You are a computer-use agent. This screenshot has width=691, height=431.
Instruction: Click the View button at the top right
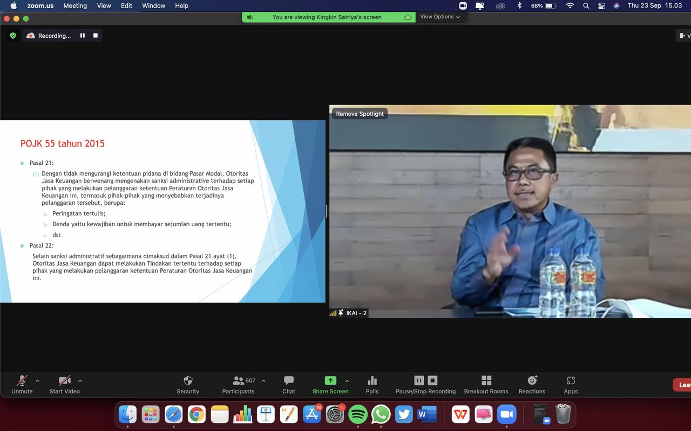click(684, 36)
